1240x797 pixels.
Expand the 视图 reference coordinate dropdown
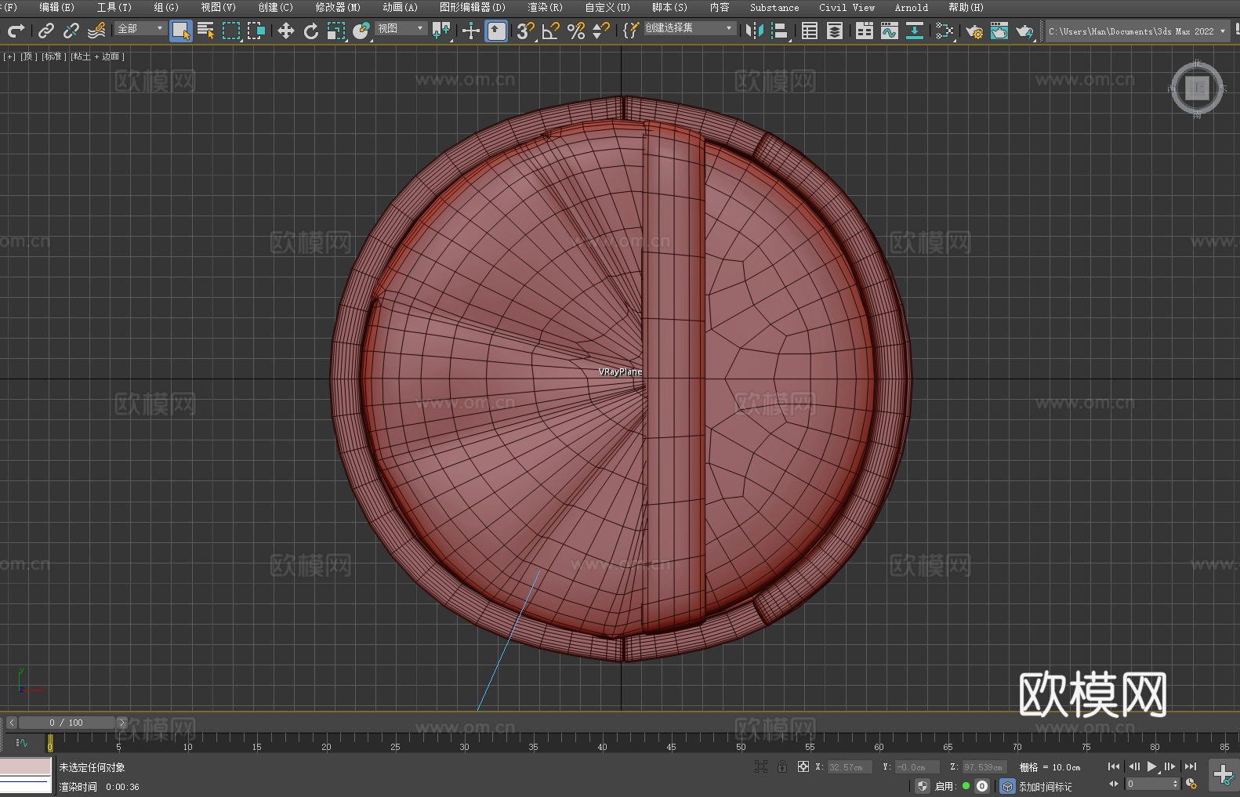pyautogui.click(x=401, y=29)
